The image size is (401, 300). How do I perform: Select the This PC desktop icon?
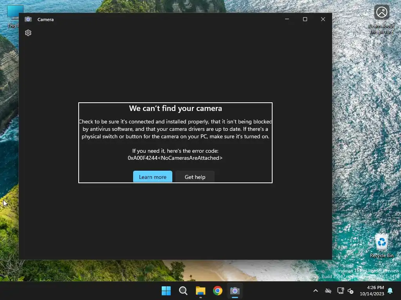(x=13, y=16)
